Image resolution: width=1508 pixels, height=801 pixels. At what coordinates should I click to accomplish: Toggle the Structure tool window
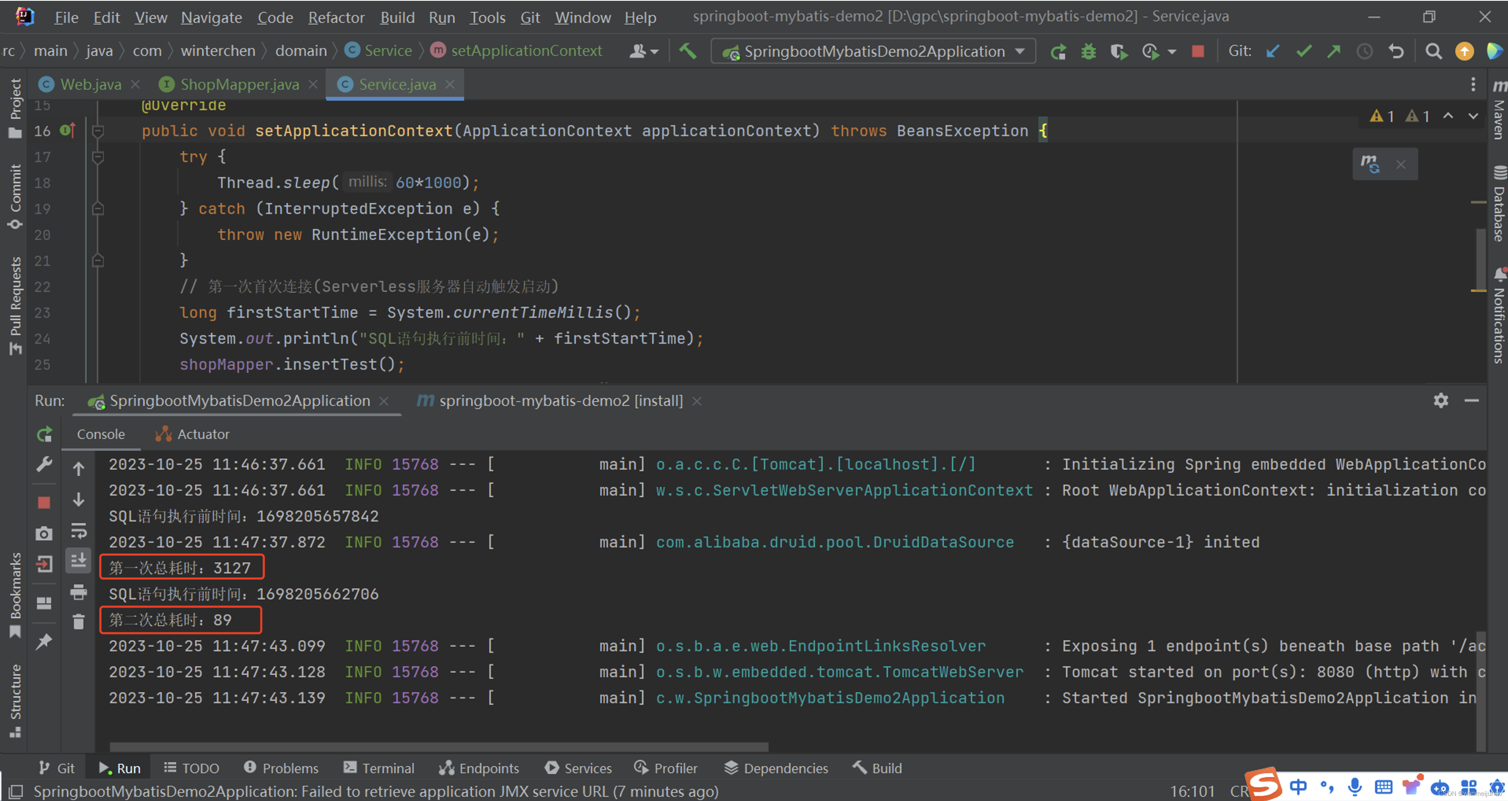[x=15, y=700]
